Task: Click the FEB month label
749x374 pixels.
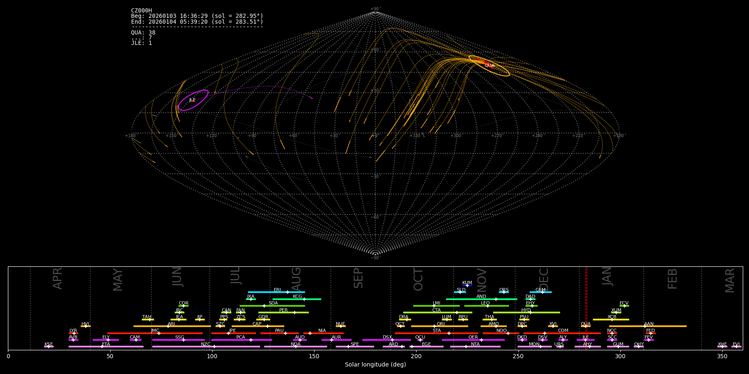Action: tap(672, 278)
